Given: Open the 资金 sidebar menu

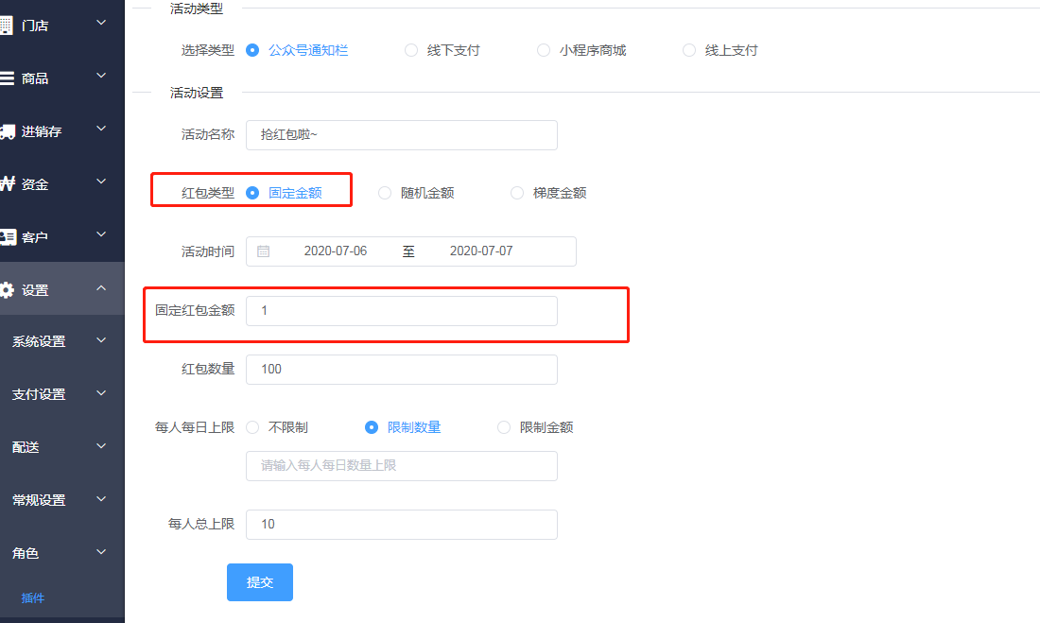Looking at the screenshot, I should click(61, 183).
